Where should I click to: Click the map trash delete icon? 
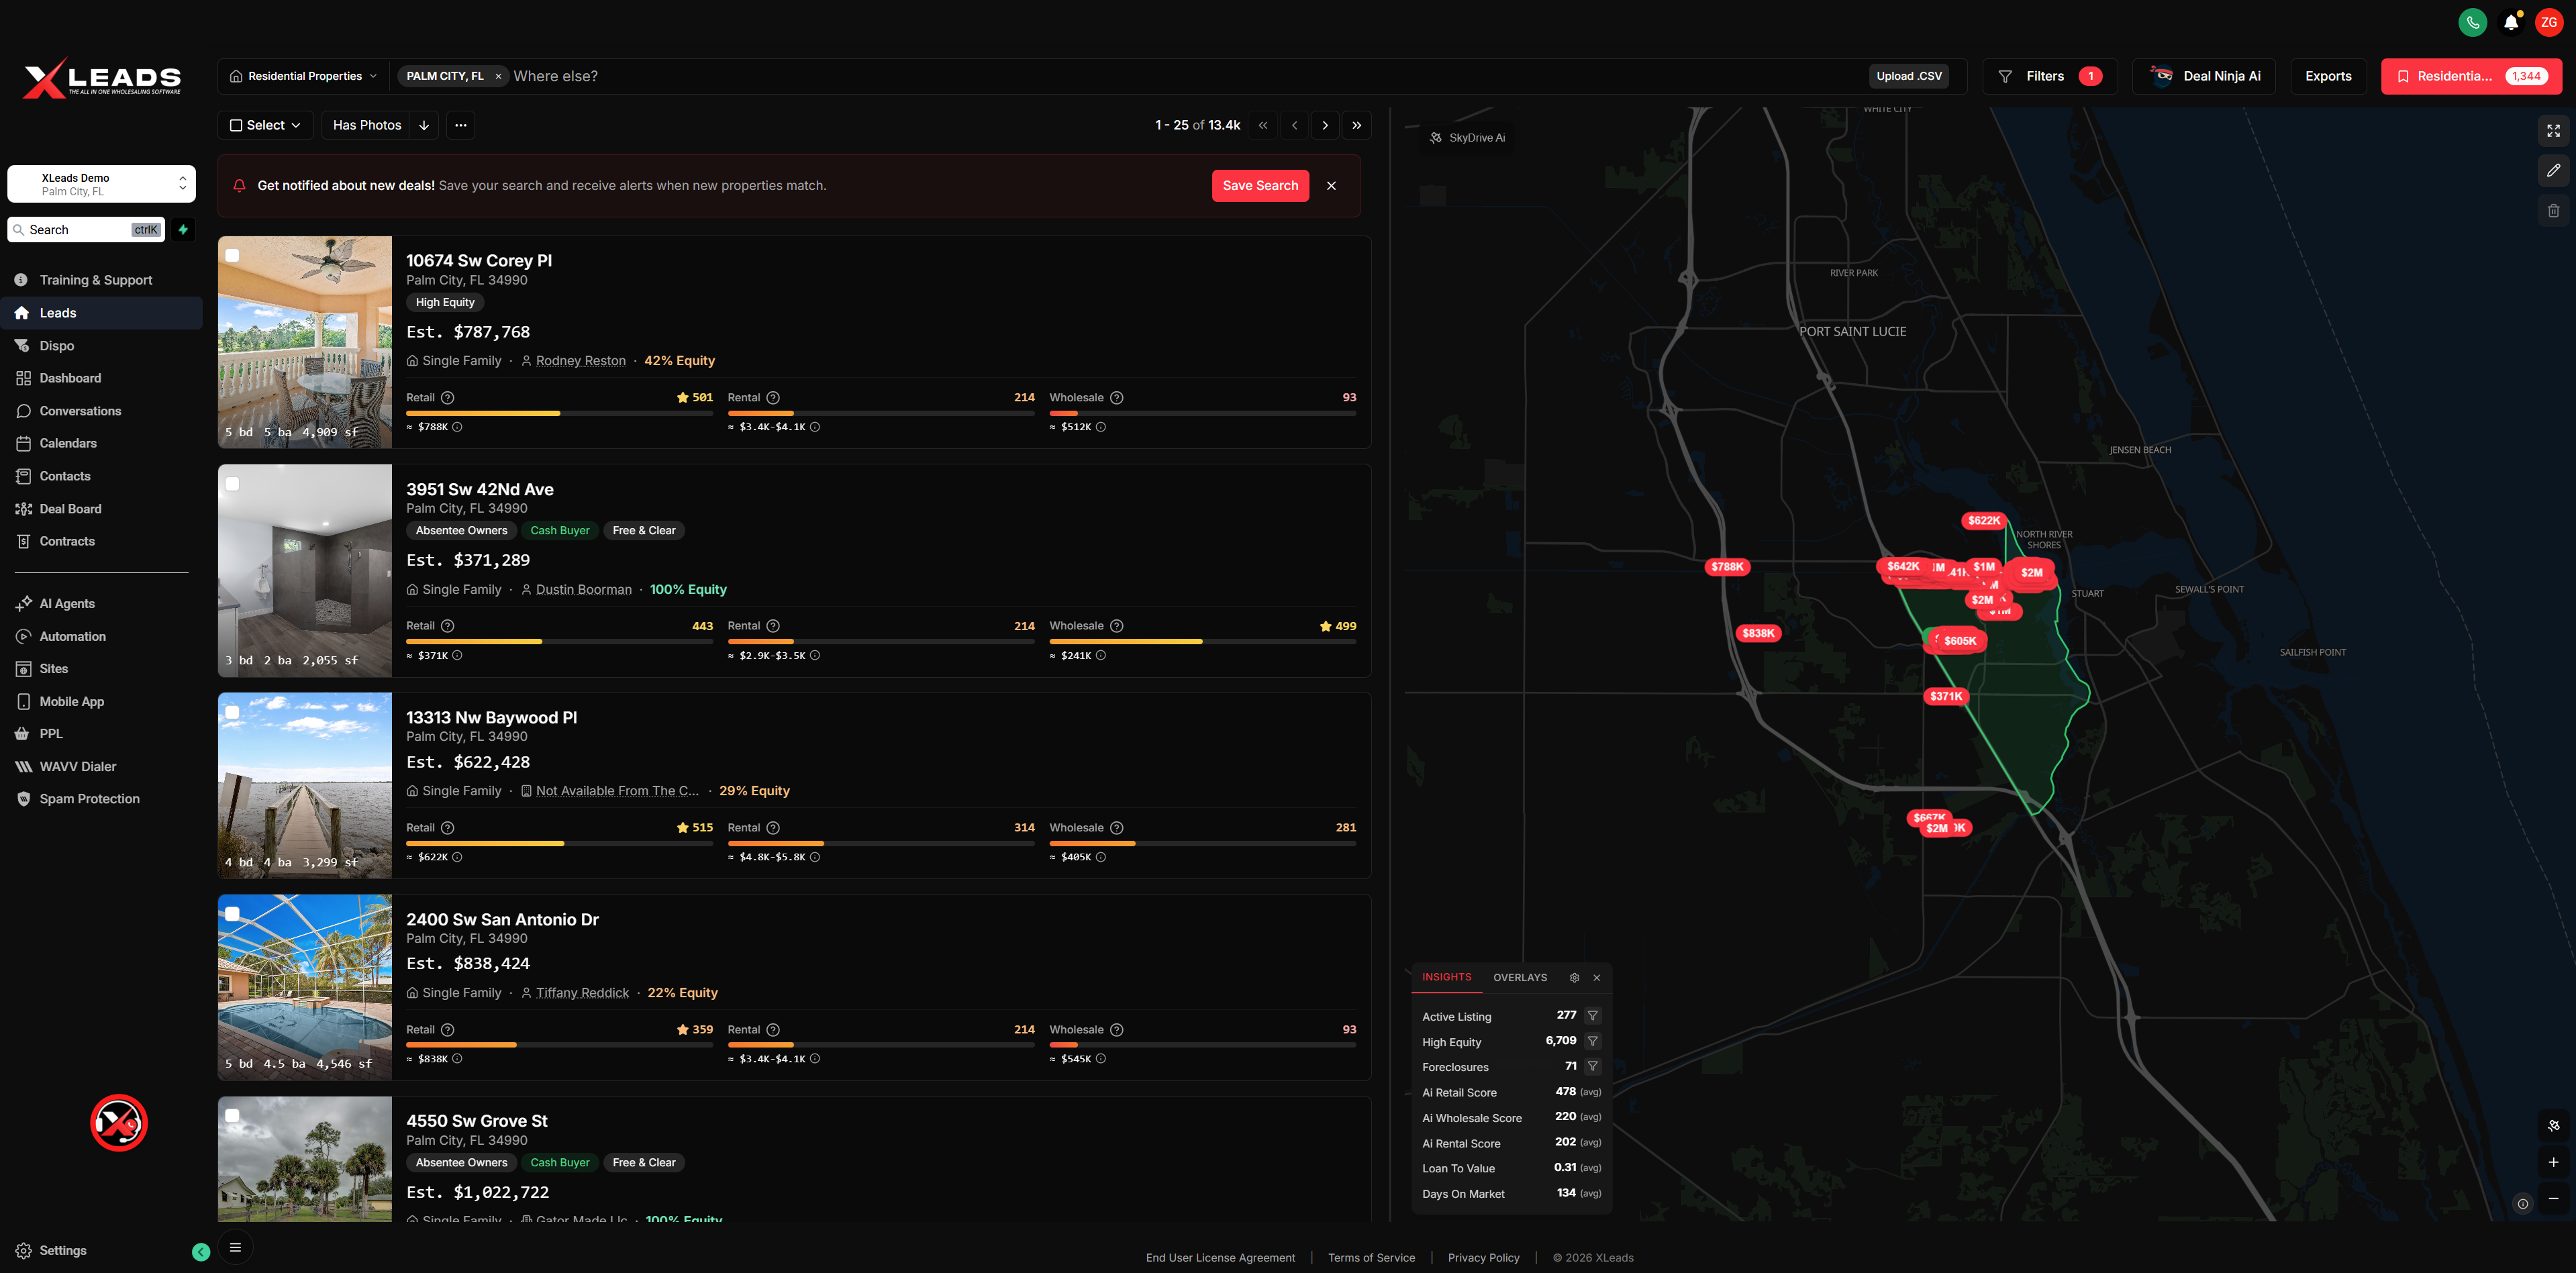tap(2553, 210)
